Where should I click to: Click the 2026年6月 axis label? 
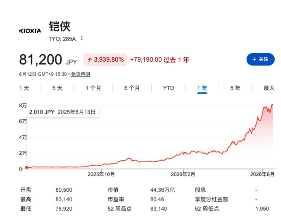pyautogui.click(x=262, y=174)
